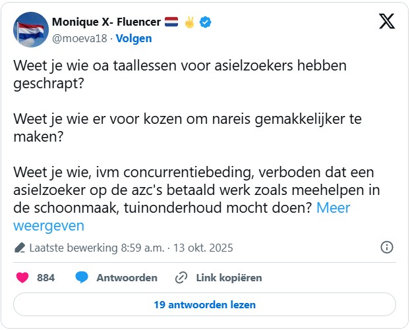The width and height of the screenshot is (410, 330).
Task: Click the reply speech bubble icon
Action: click(x=82, y=278)
